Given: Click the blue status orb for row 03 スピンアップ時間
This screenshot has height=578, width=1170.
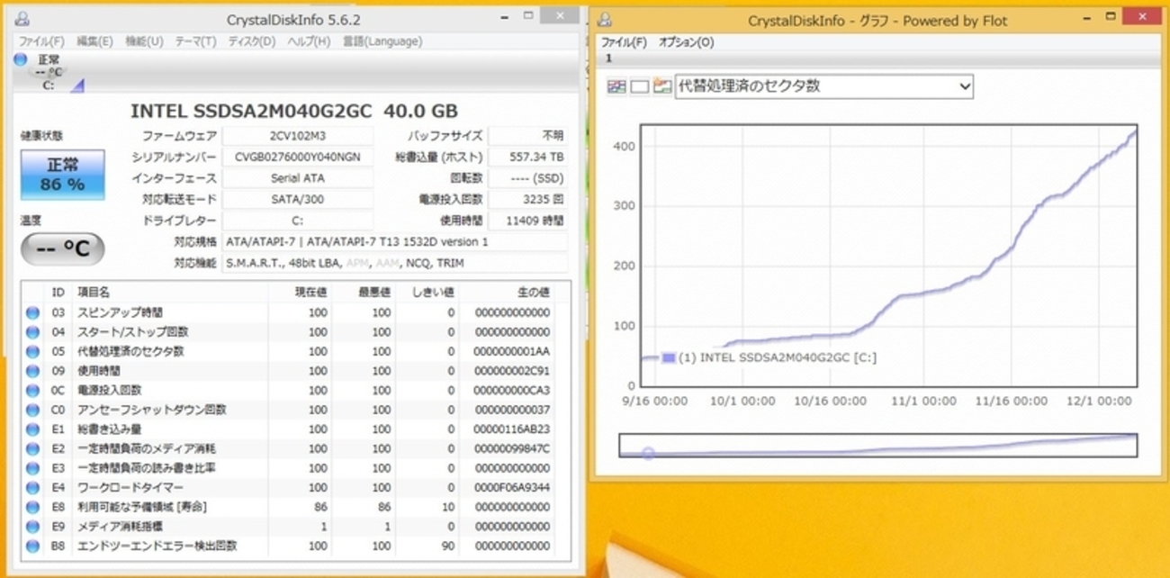Looking at the screenshot, I should pos(33,312).
